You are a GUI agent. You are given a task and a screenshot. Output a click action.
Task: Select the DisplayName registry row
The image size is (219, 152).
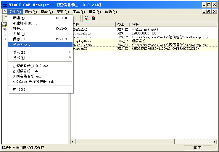(145, 41)
